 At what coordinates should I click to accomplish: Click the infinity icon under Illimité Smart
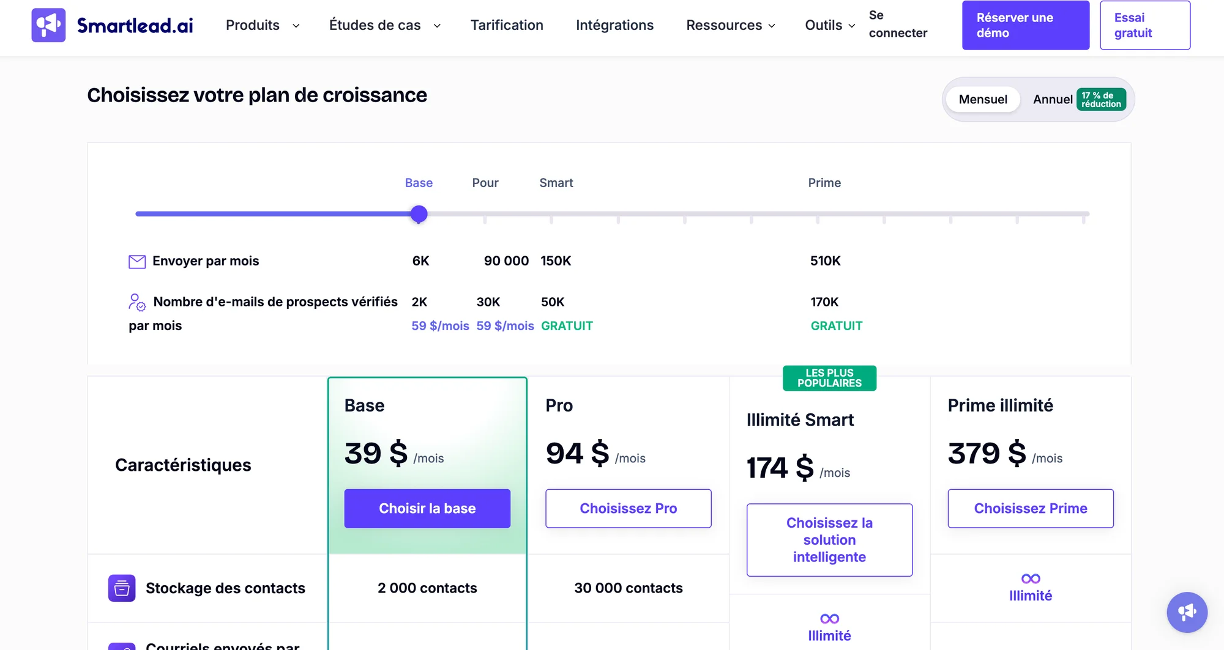coord(829,619)
